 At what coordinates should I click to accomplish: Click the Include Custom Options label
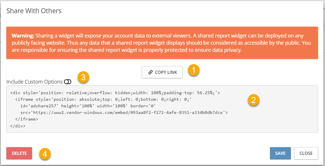pos(35,82)
